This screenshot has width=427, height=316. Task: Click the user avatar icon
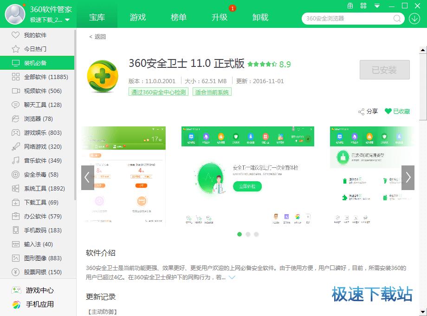tap(15, 14)
